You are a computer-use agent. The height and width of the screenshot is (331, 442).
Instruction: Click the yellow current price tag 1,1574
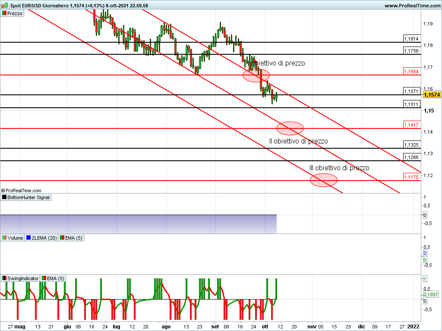click(432, 94)
